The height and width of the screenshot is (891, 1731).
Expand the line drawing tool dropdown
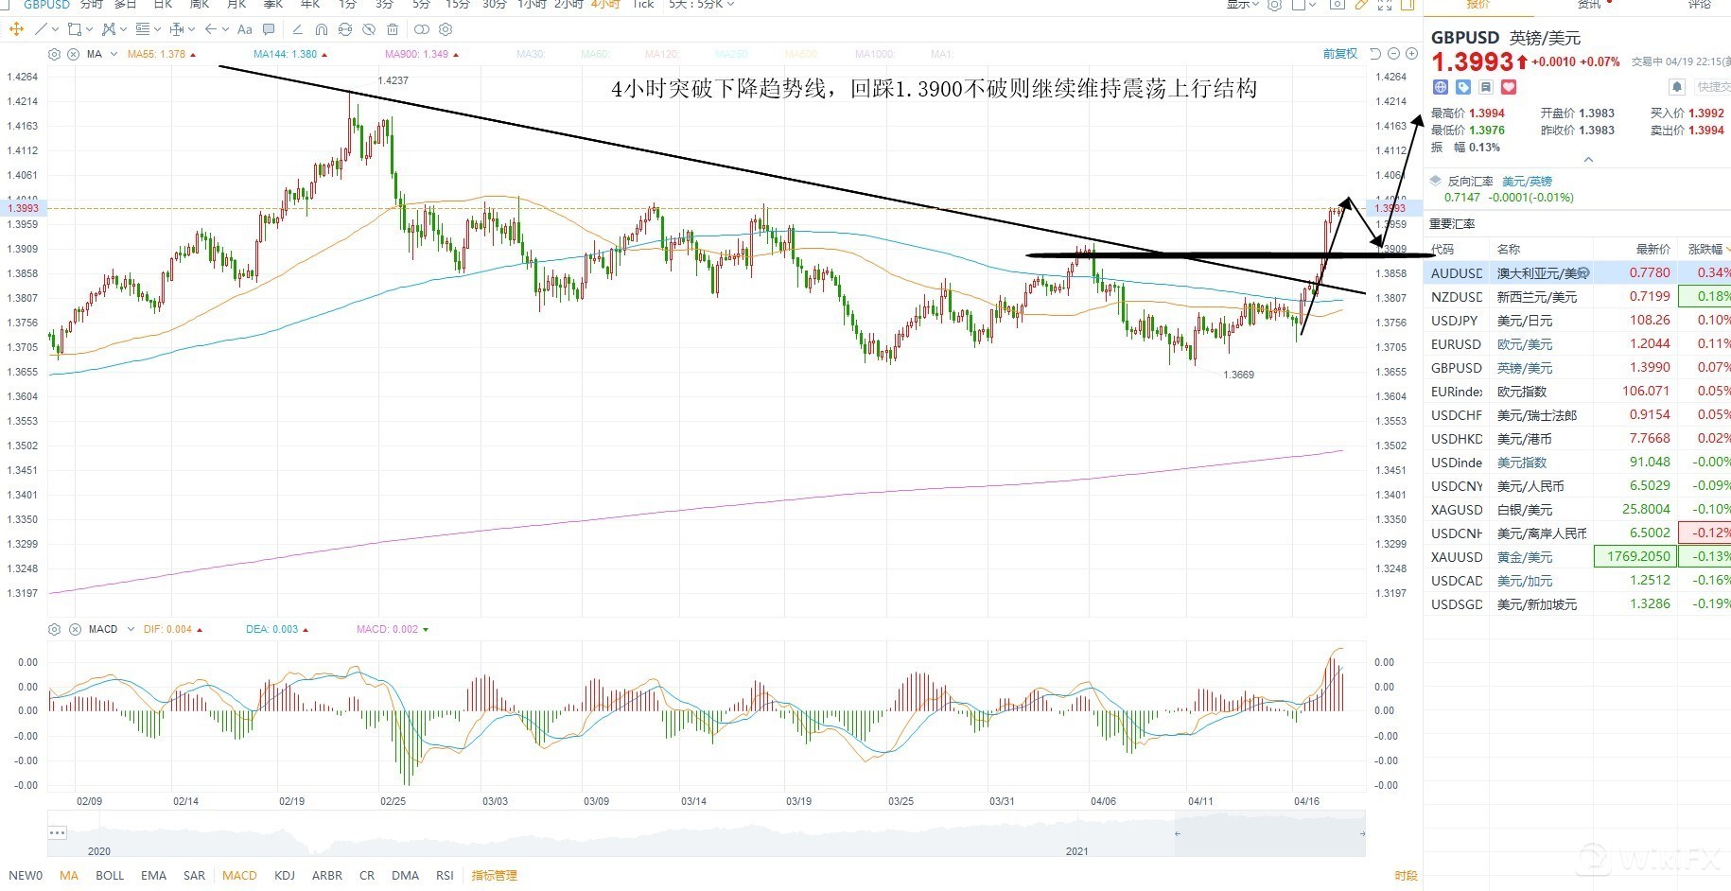[55, 29]
